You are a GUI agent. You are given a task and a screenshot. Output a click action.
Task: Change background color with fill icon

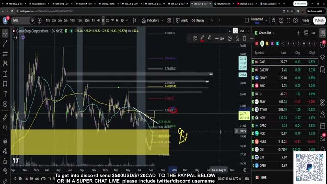click(x=209, y=38)
